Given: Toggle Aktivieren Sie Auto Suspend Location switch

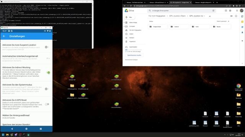Looking at the screenshot, I should point(47,47).
